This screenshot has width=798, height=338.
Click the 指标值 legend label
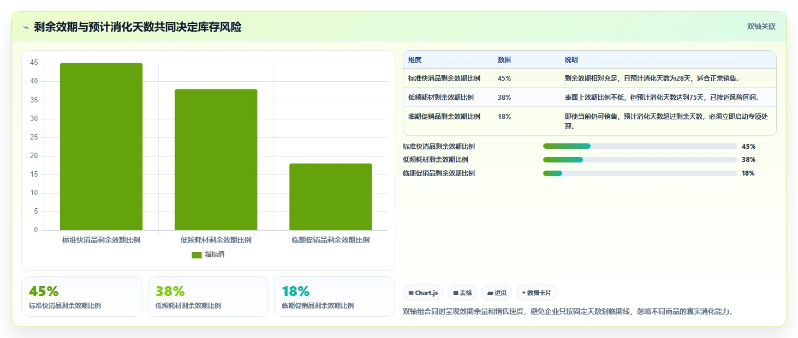pos(215,255)
